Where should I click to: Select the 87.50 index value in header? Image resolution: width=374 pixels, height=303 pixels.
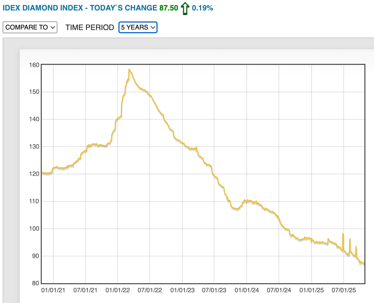click(x=169, y=8)
